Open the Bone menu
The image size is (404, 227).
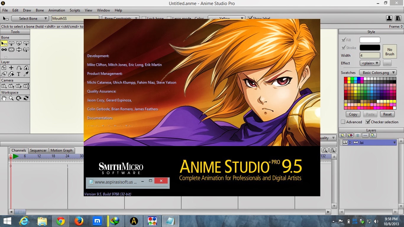click(x=40, y=10)
